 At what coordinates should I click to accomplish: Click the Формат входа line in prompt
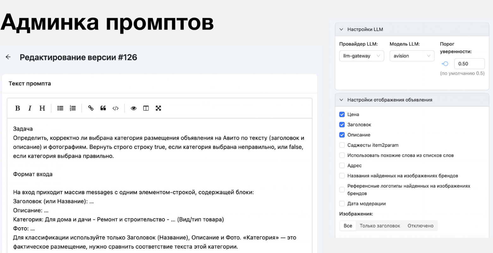(33, 174)
